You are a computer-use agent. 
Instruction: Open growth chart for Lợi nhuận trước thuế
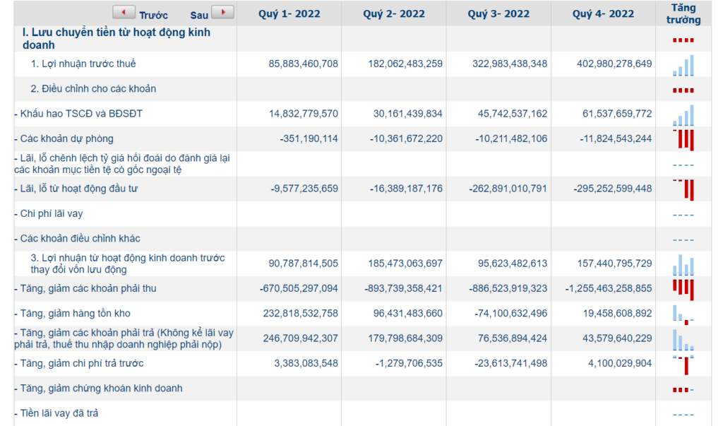click(683, 65)
